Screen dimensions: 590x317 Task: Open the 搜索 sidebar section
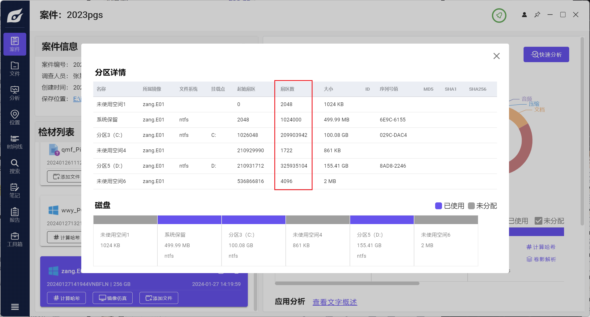[x=15, y=166]
